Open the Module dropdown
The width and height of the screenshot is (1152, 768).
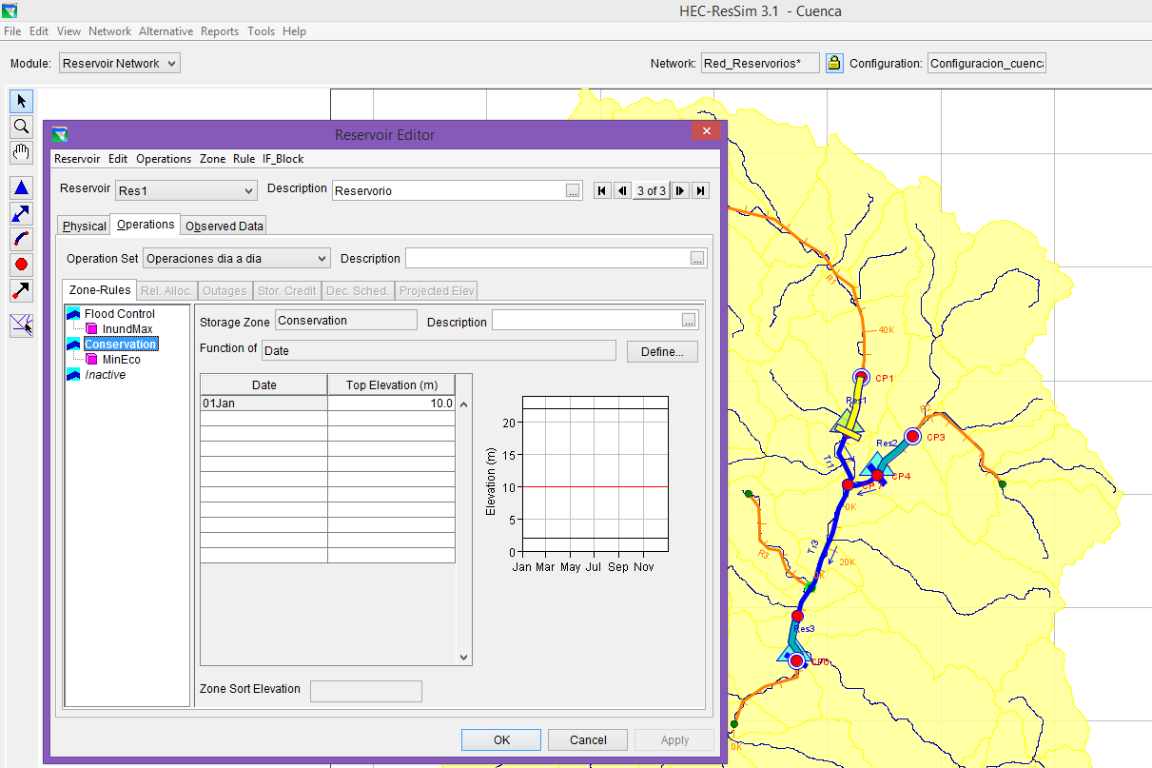120,64
